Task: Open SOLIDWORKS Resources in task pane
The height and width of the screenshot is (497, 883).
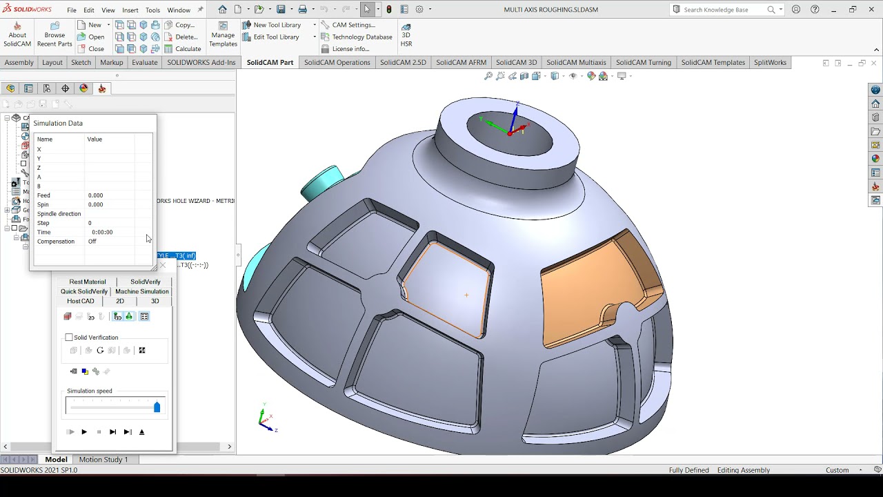Action: [x=875, y=104]
